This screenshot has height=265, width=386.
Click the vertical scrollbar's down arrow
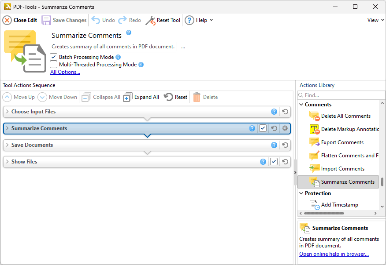(382, 207)
